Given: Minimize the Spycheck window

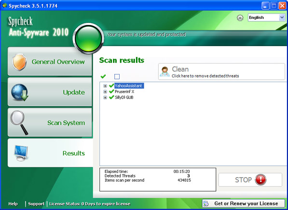Looking at the screenshot, I should pos(265,6).
